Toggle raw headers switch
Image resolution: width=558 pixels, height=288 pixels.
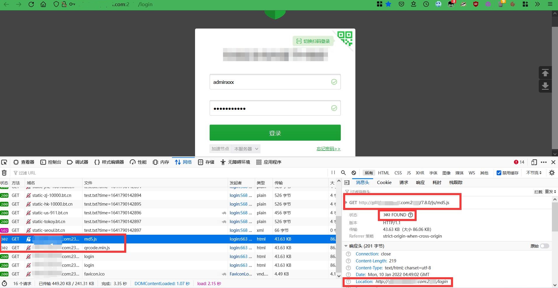544,246
